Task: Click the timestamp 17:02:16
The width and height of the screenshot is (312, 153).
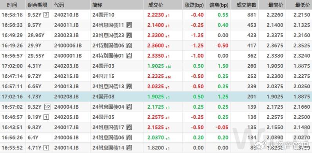Action: tap(12, 97)
